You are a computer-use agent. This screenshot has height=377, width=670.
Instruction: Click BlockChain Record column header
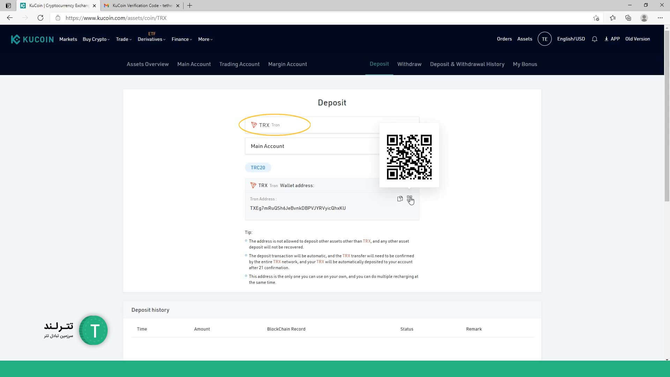[286, 329]
